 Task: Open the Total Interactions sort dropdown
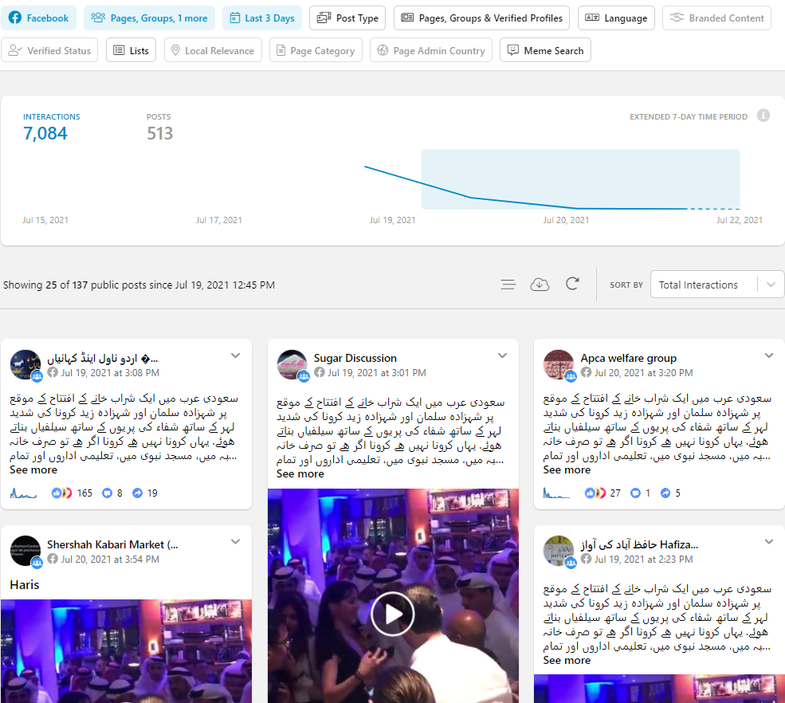pyautogui.click(x=716, y=285)
